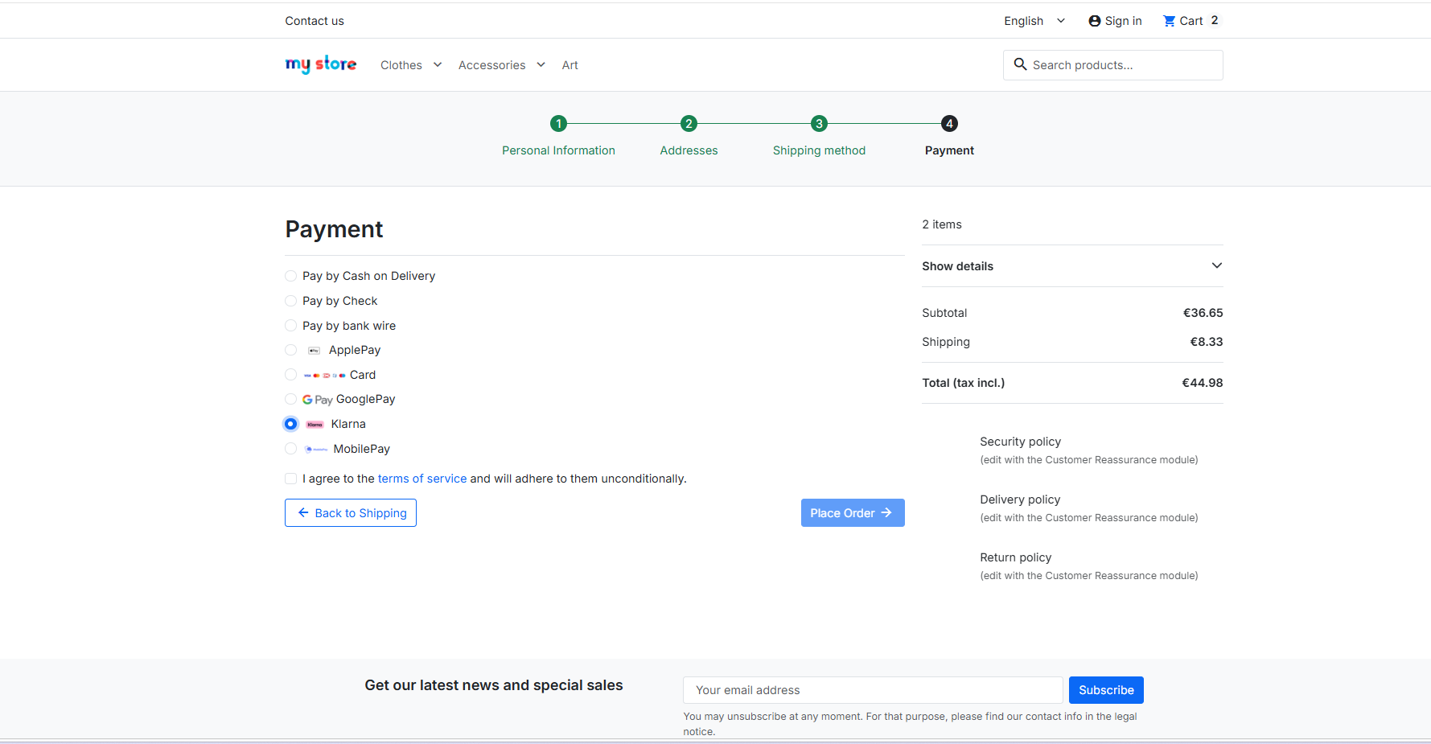Click the Payment step label
Image resolution: width=1431 pixels, height=744 pixels.
(x=949, y=150)
